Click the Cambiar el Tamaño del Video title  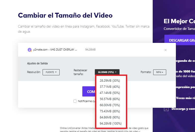coord(65,15)
